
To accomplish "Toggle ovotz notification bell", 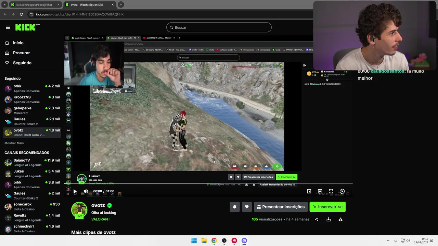I will pyautogui.click(x=235, y=207).
